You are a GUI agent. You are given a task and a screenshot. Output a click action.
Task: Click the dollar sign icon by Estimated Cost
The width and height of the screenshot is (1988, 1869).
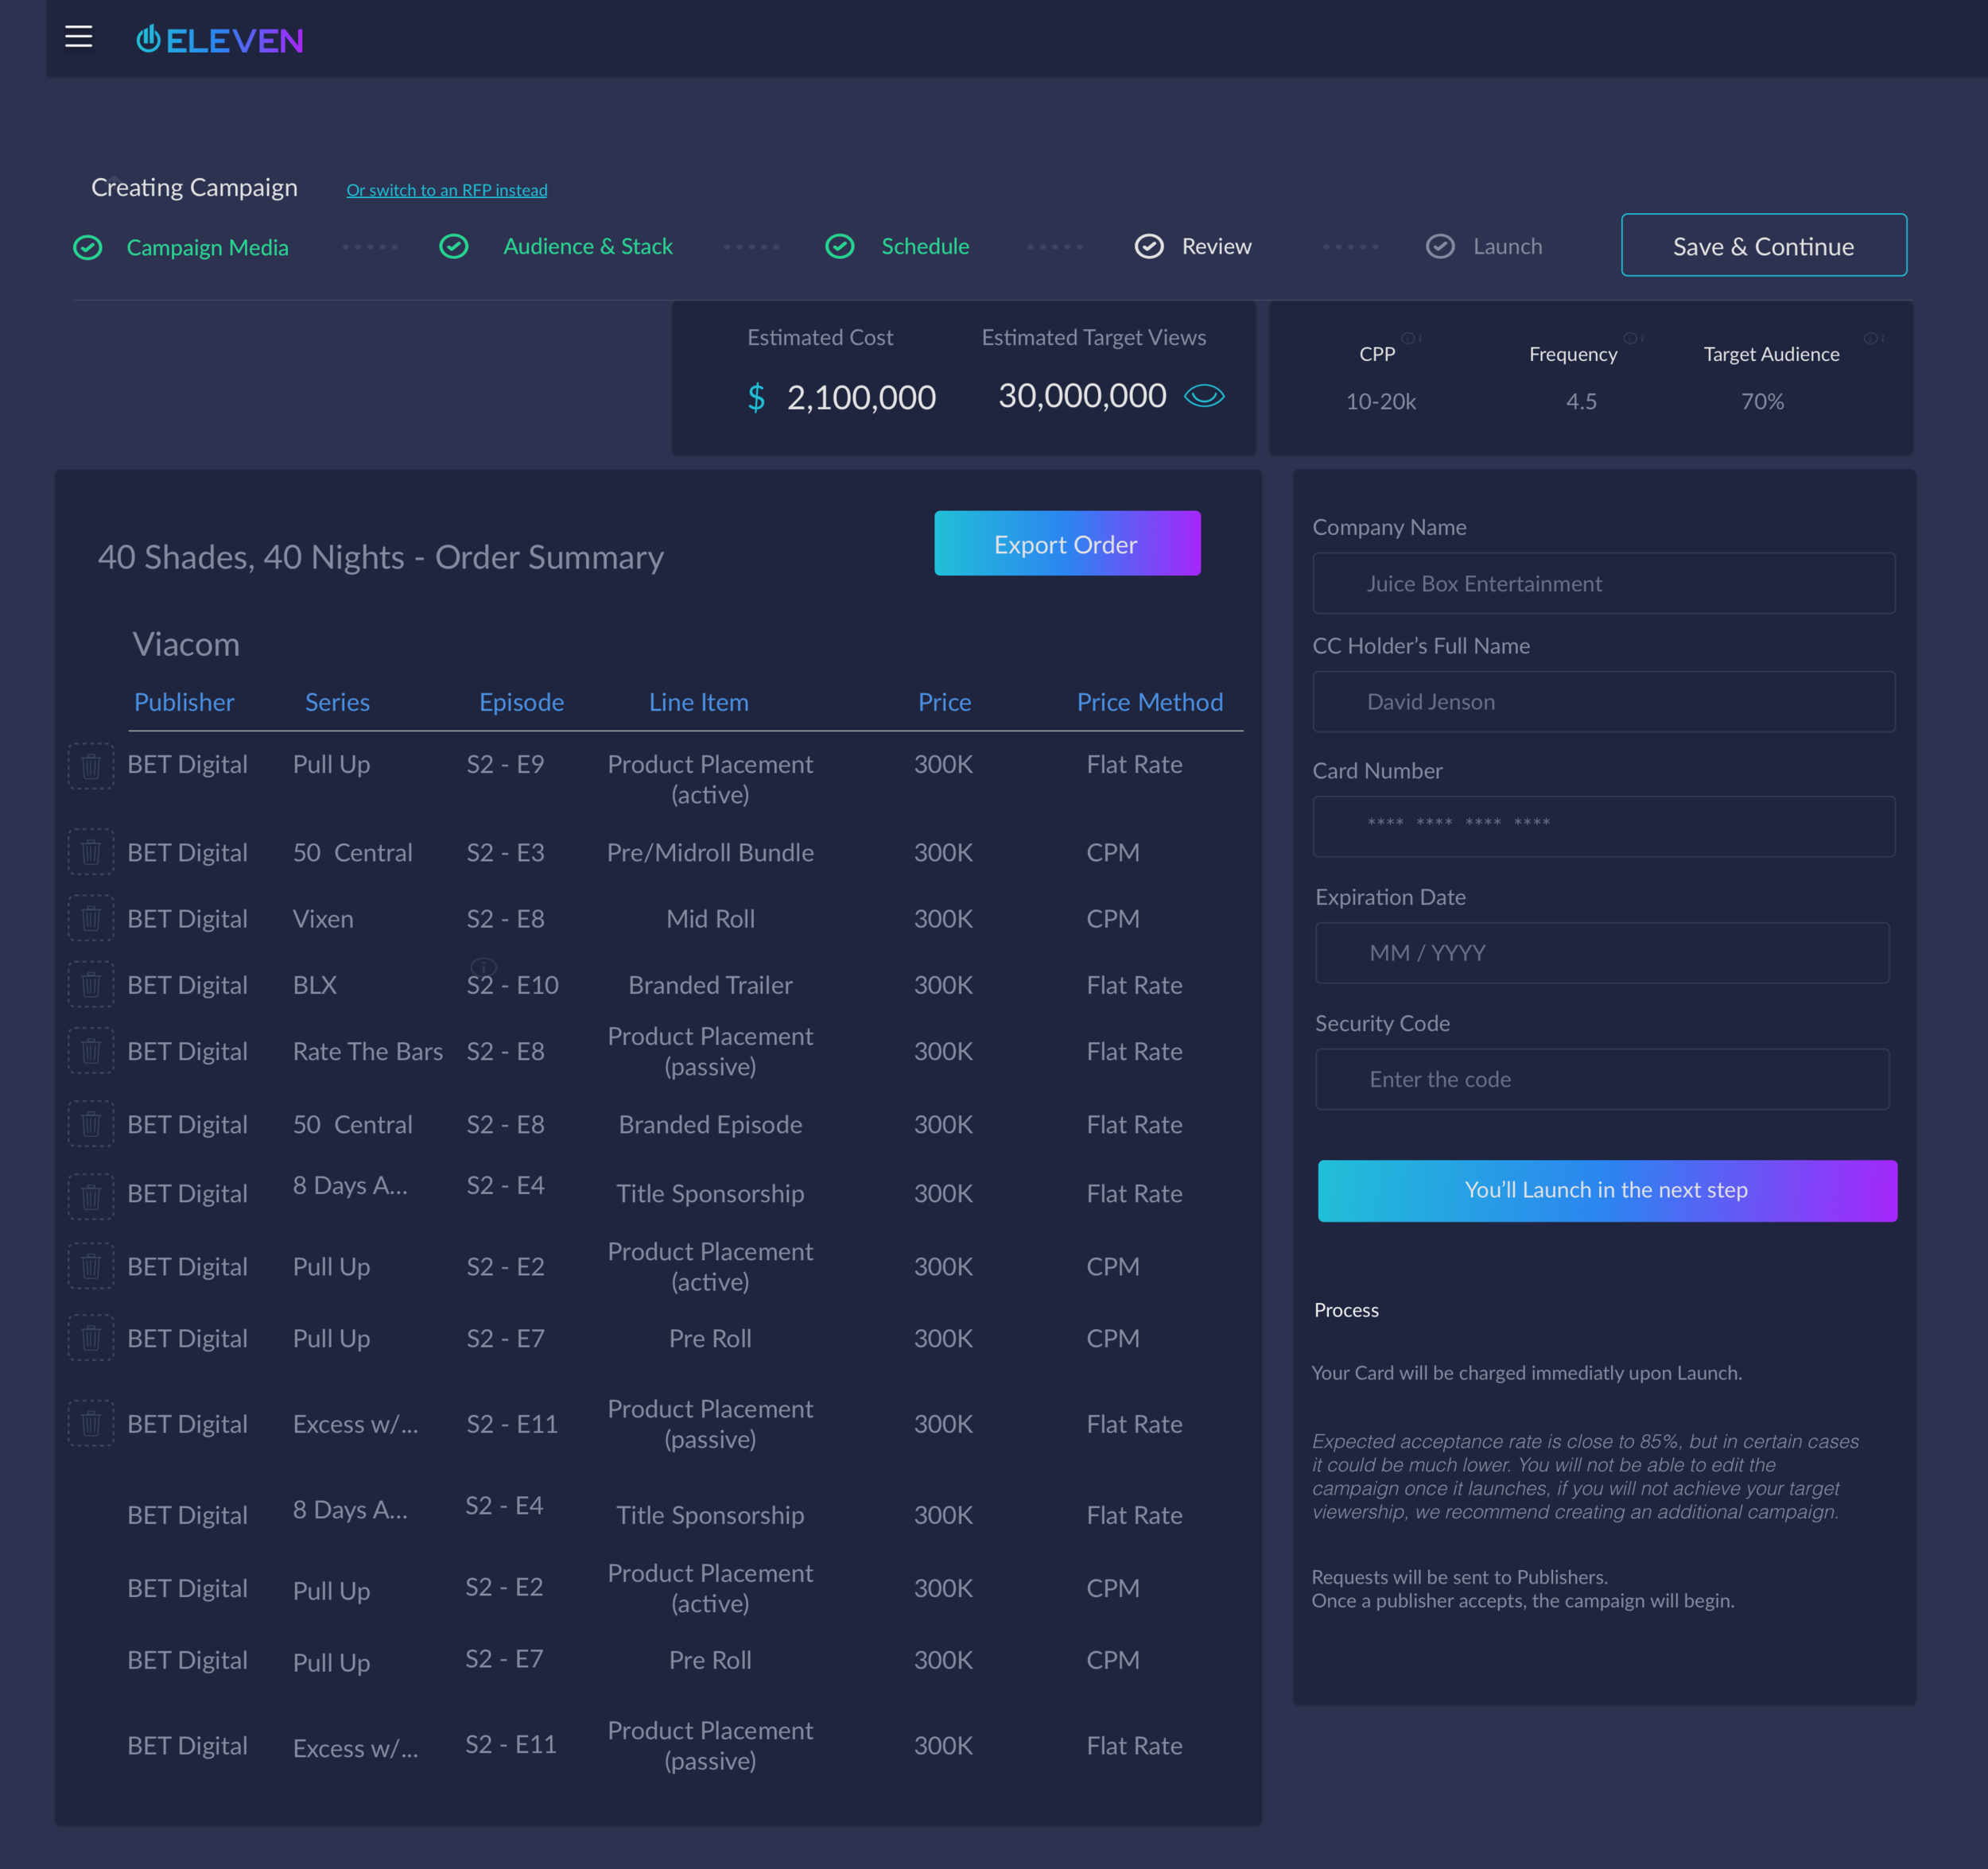coord(756,397)
